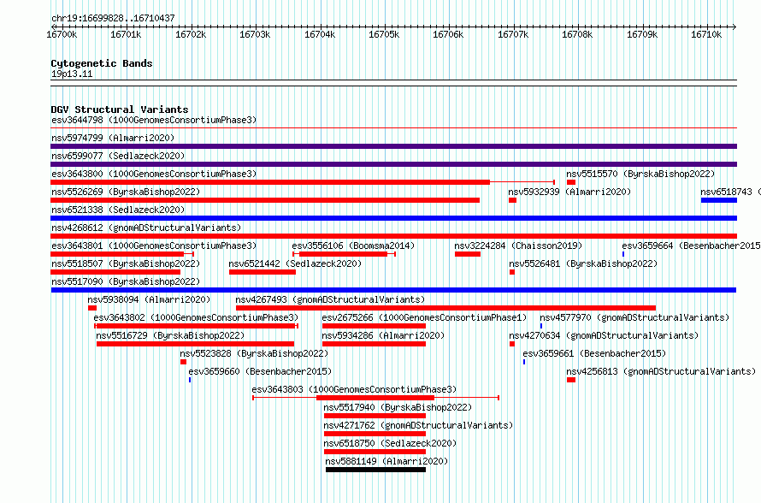Select the esv2675266 Phase1 red bar
Screen dimensions: 761x503
tap(374, 326)
